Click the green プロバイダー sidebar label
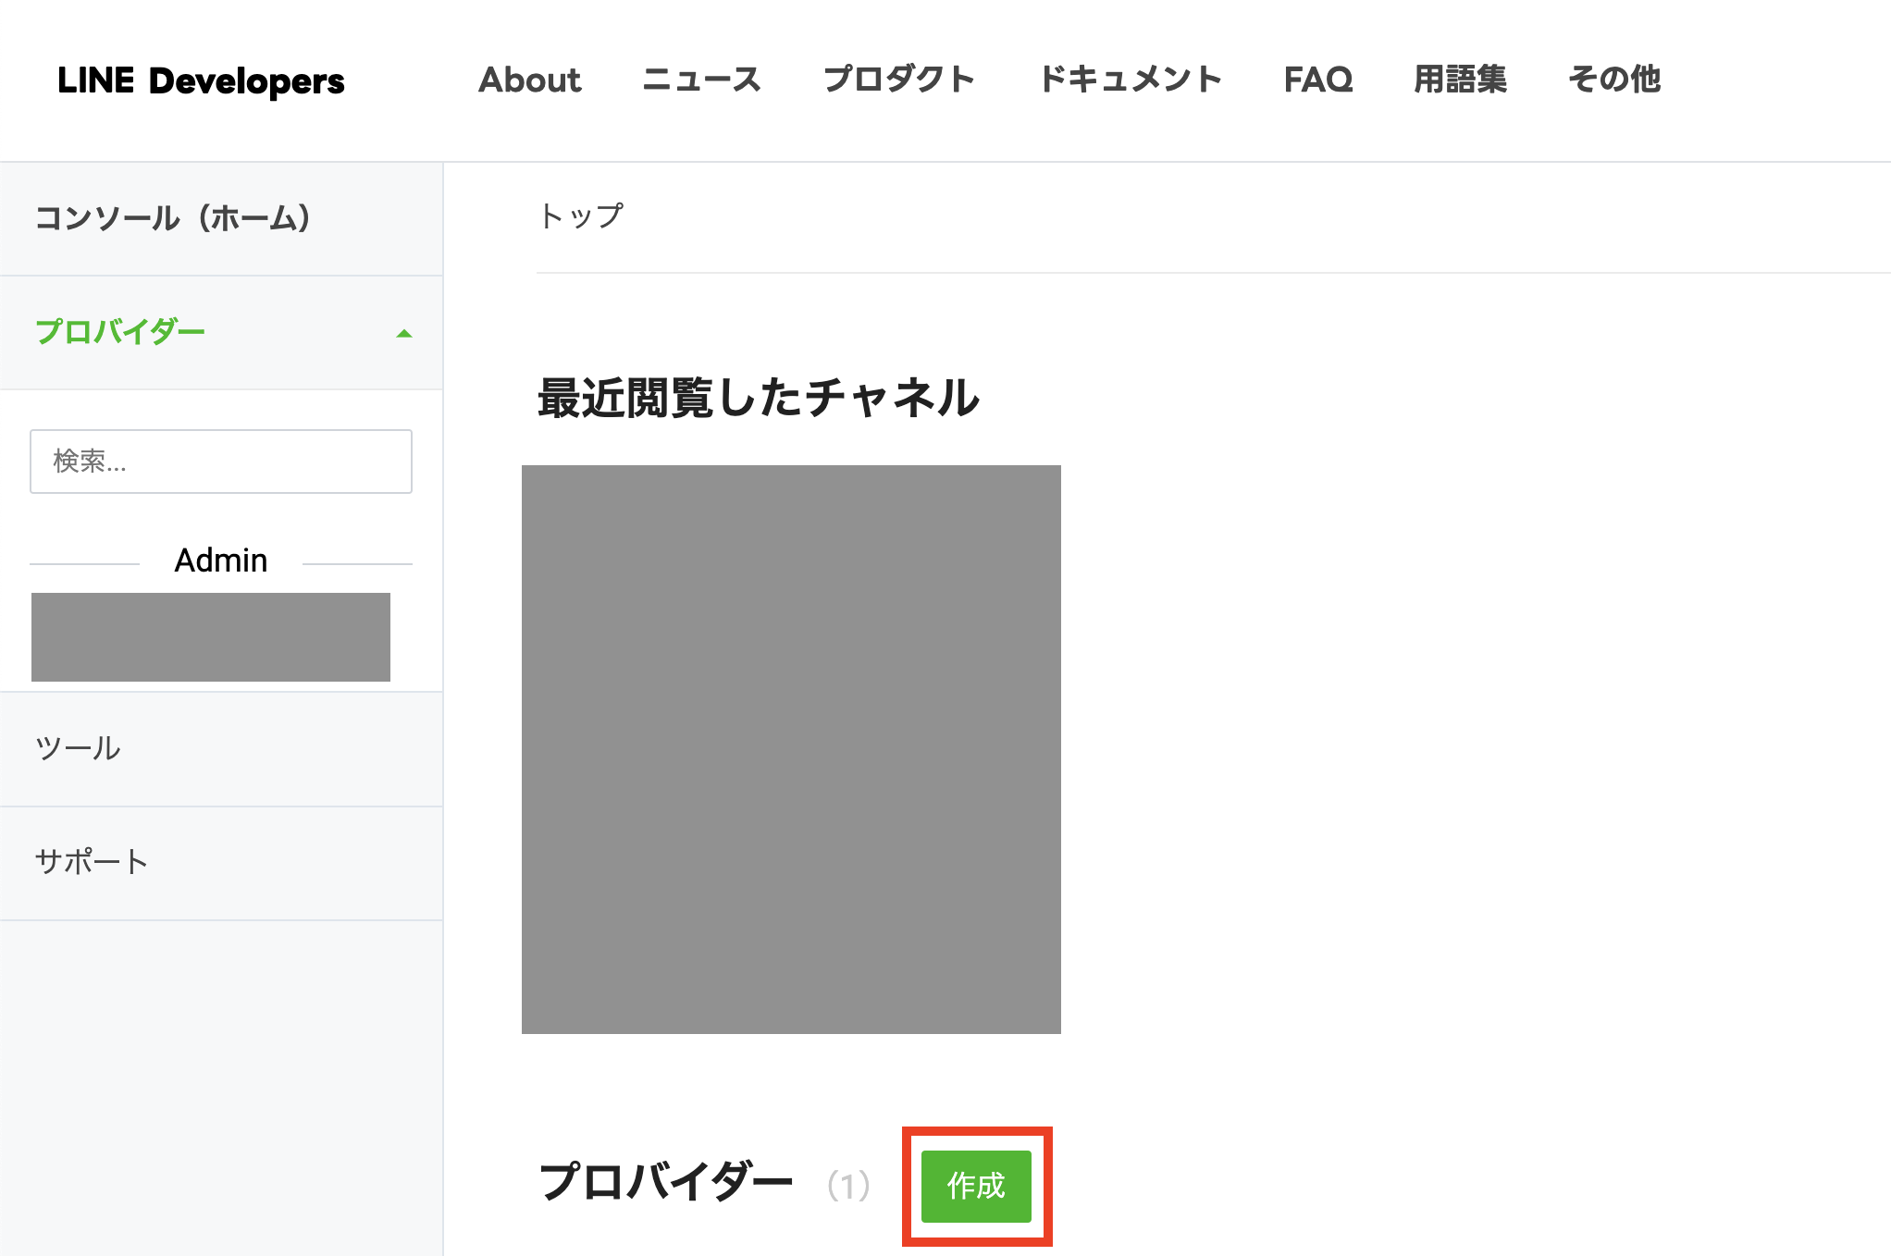Viewport: 1891px width, 1256px height. [120, 332]
